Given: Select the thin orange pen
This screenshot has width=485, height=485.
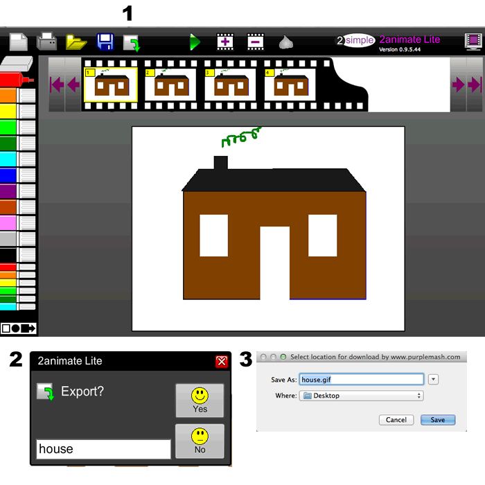Looking at the screenshot, I should click(x=17, y=274).
